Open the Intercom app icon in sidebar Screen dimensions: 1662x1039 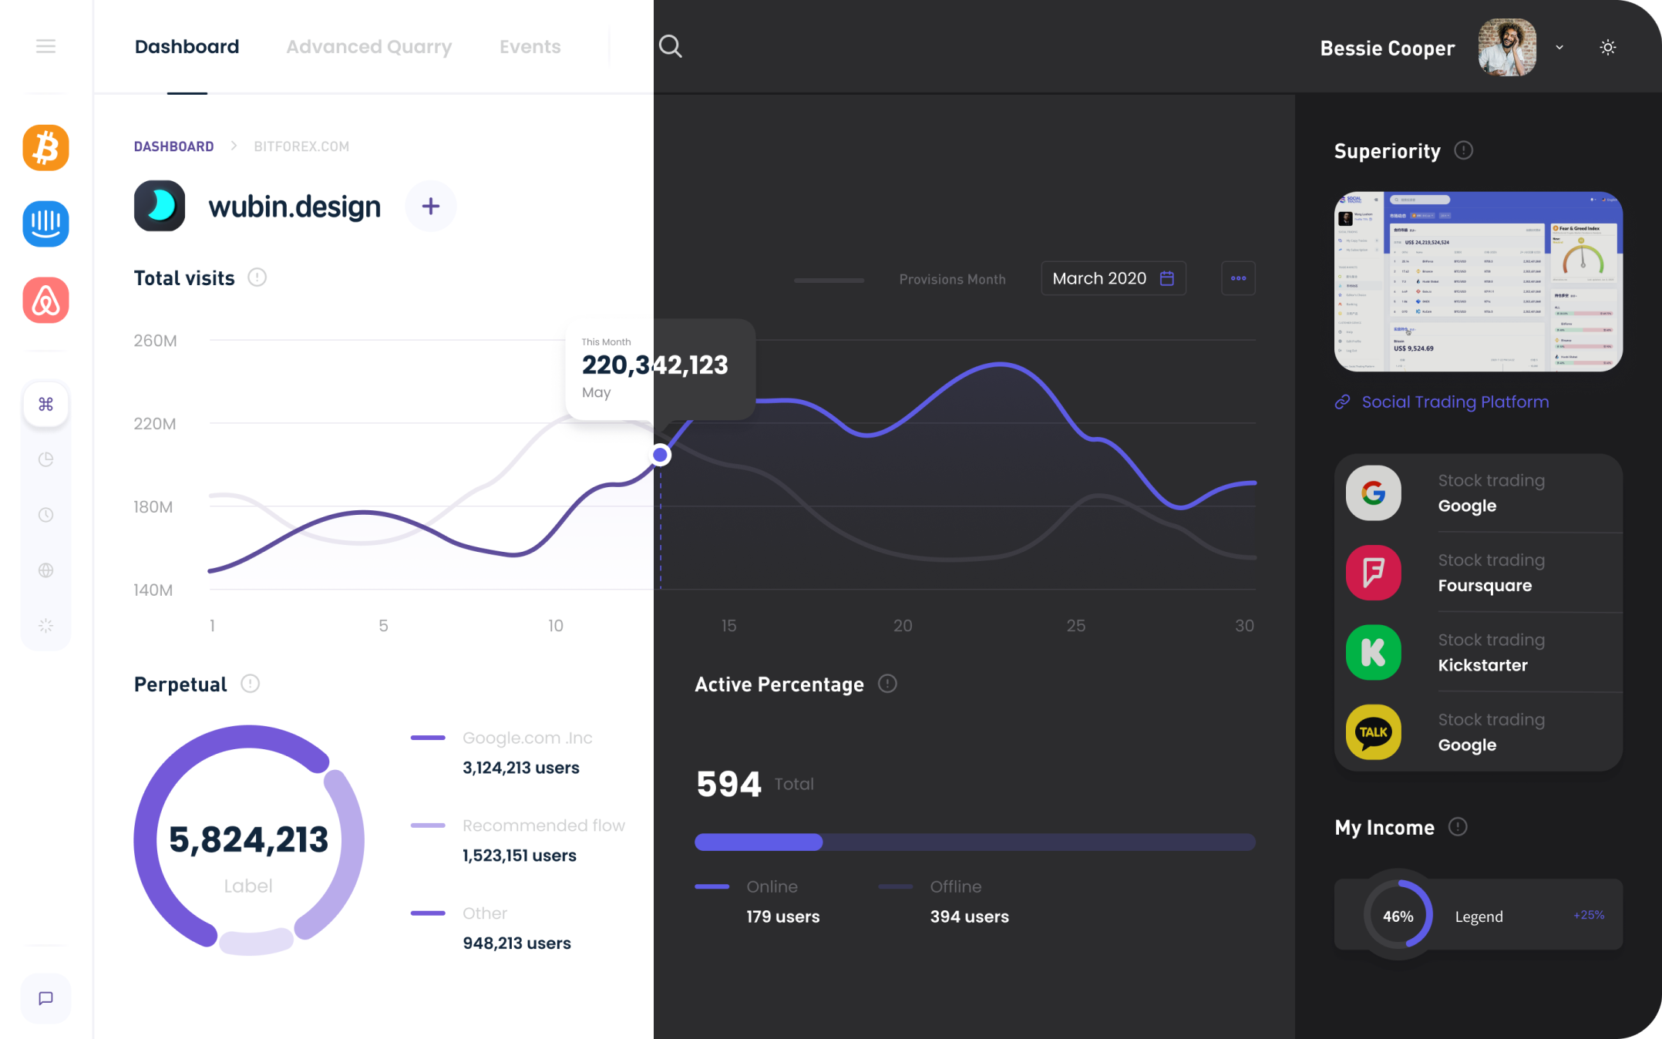coord(45,224)
